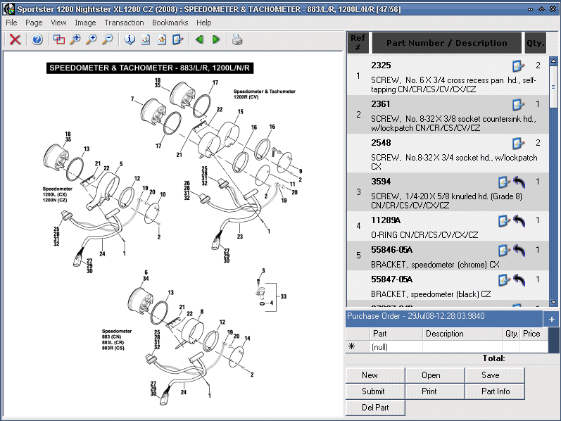Go to previous page with green left arrow
Image resolution: width=561 pixels, height=421 pixels.
200,39
